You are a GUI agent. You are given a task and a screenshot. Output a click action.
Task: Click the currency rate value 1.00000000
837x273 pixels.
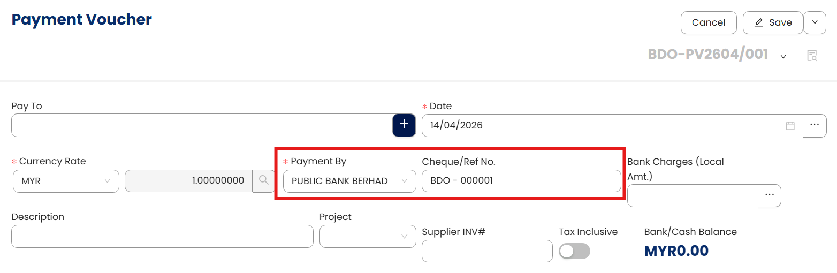click(x=188, y=181)
